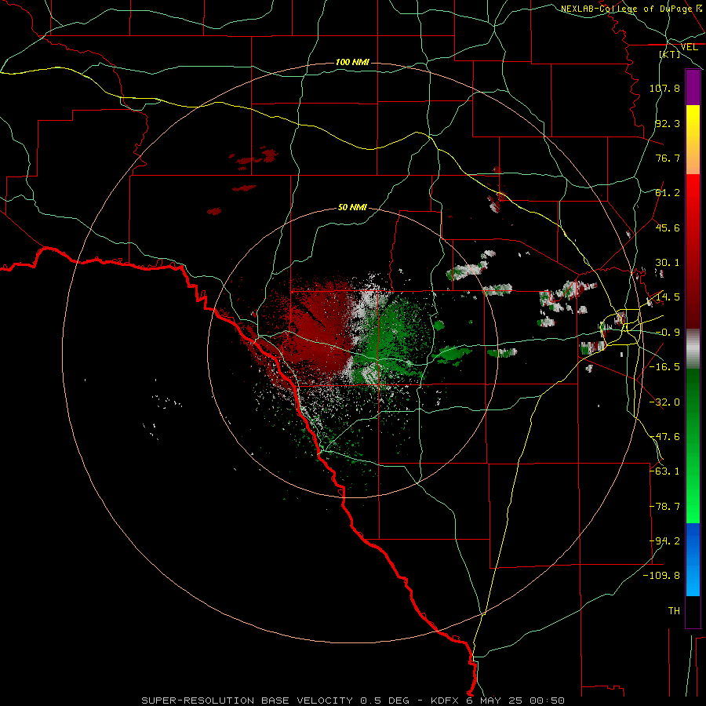Click the 100 NMI range ring label
The image size is (706, 706).
pos(352,62)
